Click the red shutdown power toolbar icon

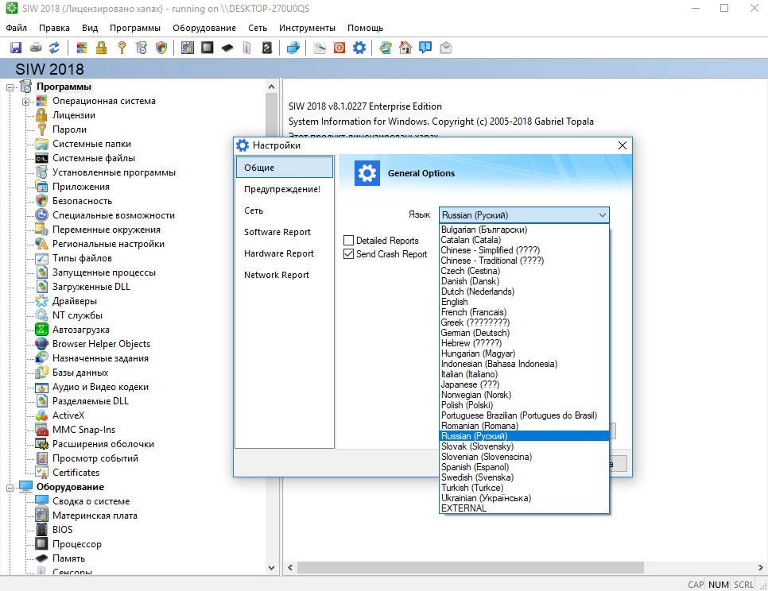click(x=339, y=48)
